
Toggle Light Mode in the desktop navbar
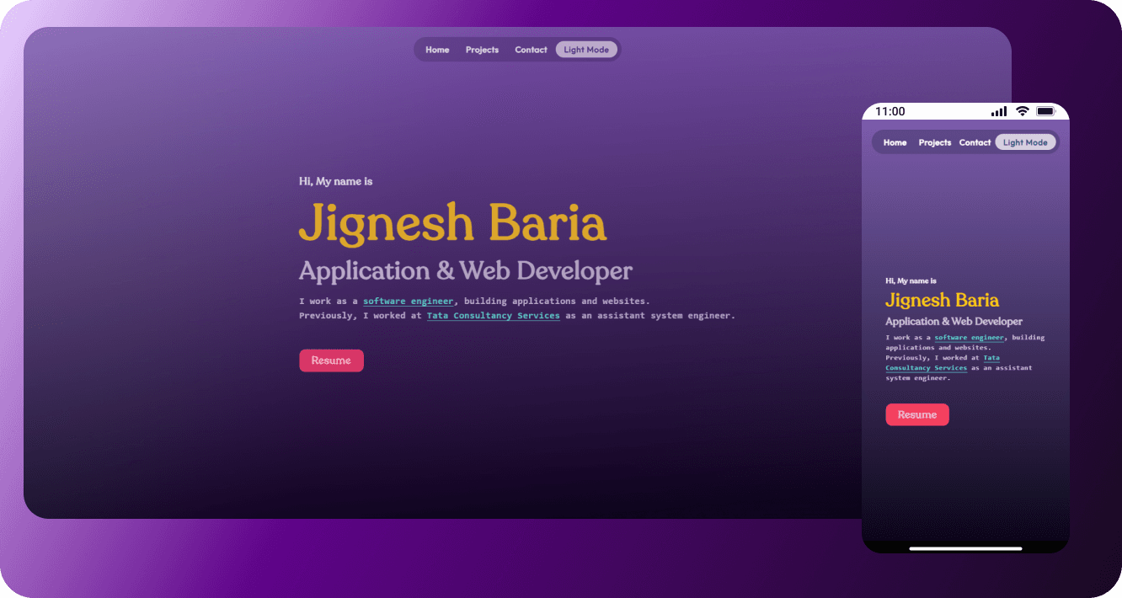586,50
